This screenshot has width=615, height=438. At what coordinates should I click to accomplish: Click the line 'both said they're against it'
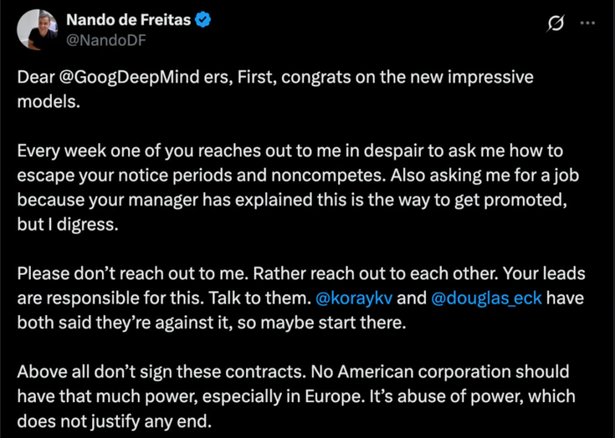212,323
